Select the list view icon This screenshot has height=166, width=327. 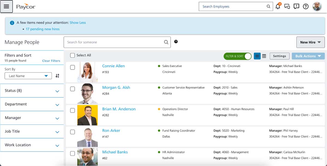pyautogui.click(x=257, y=56)
